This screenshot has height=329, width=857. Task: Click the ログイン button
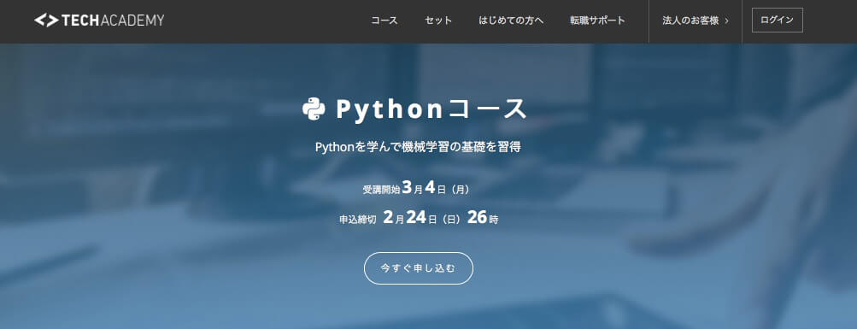click(778, 21)
